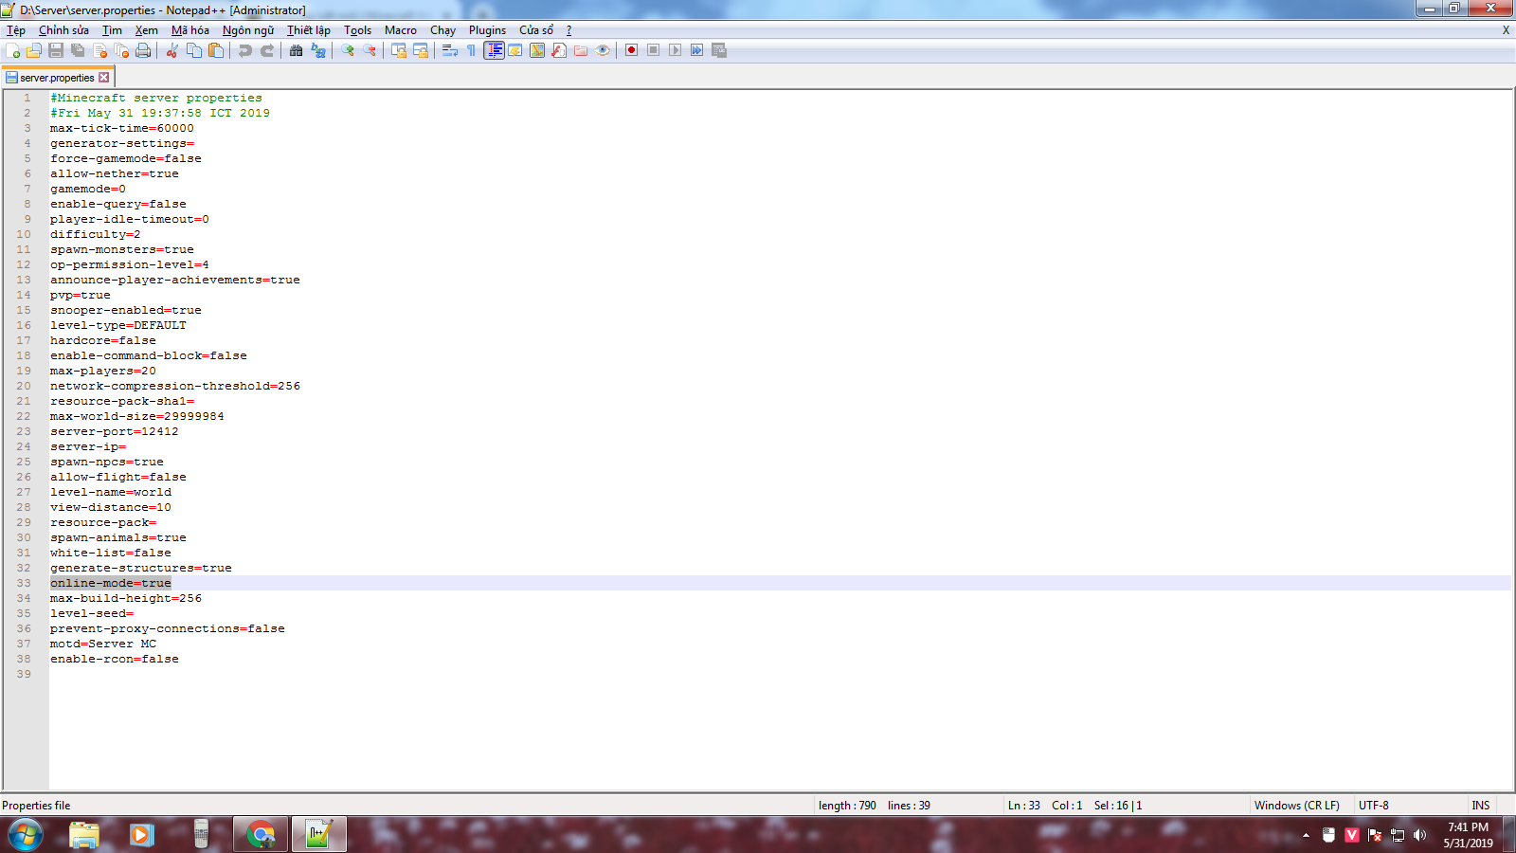
Task: Click line number 16 in the margin
Action: point(24,325)
